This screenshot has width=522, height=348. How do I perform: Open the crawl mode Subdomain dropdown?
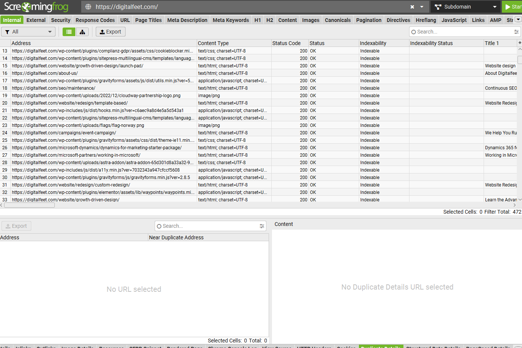(465, 6)
